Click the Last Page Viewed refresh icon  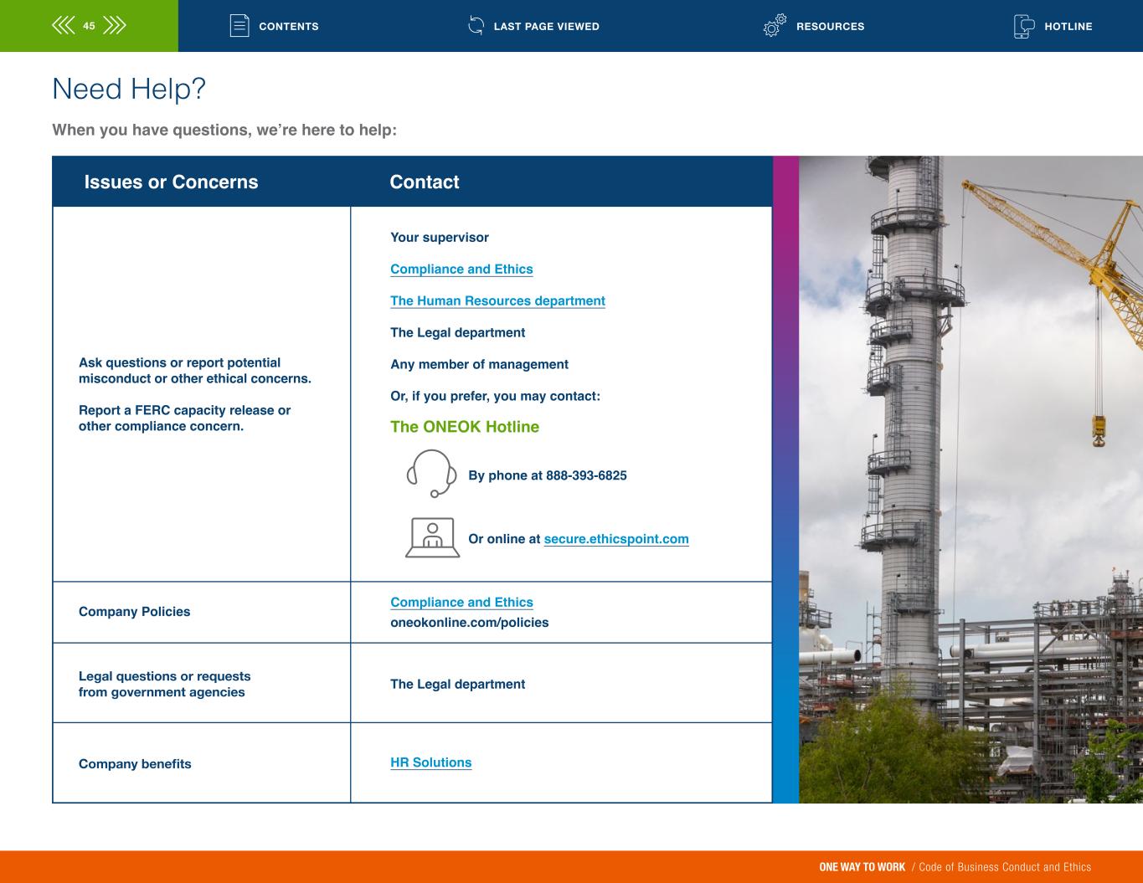pos(476,26)
